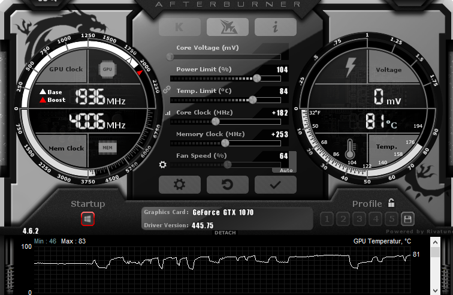Click the Core Clock slider handle
Viewport: 453px width, 295px height.
coord(216,122)
